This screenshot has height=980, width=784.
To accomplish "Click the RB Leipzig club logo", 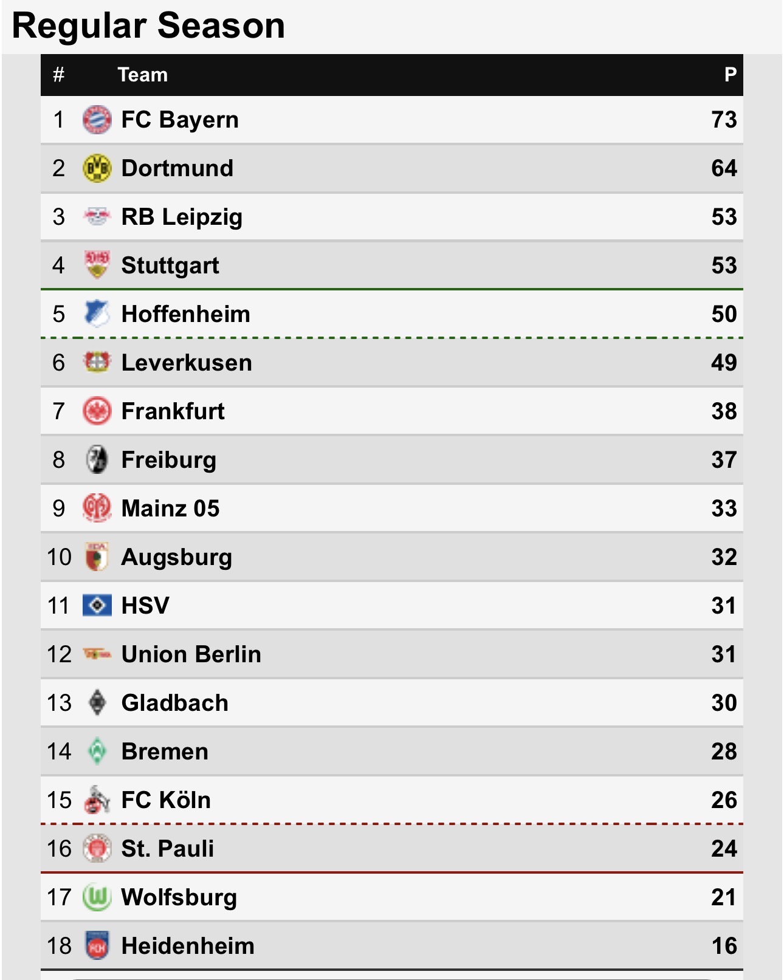I will point(97,217).
